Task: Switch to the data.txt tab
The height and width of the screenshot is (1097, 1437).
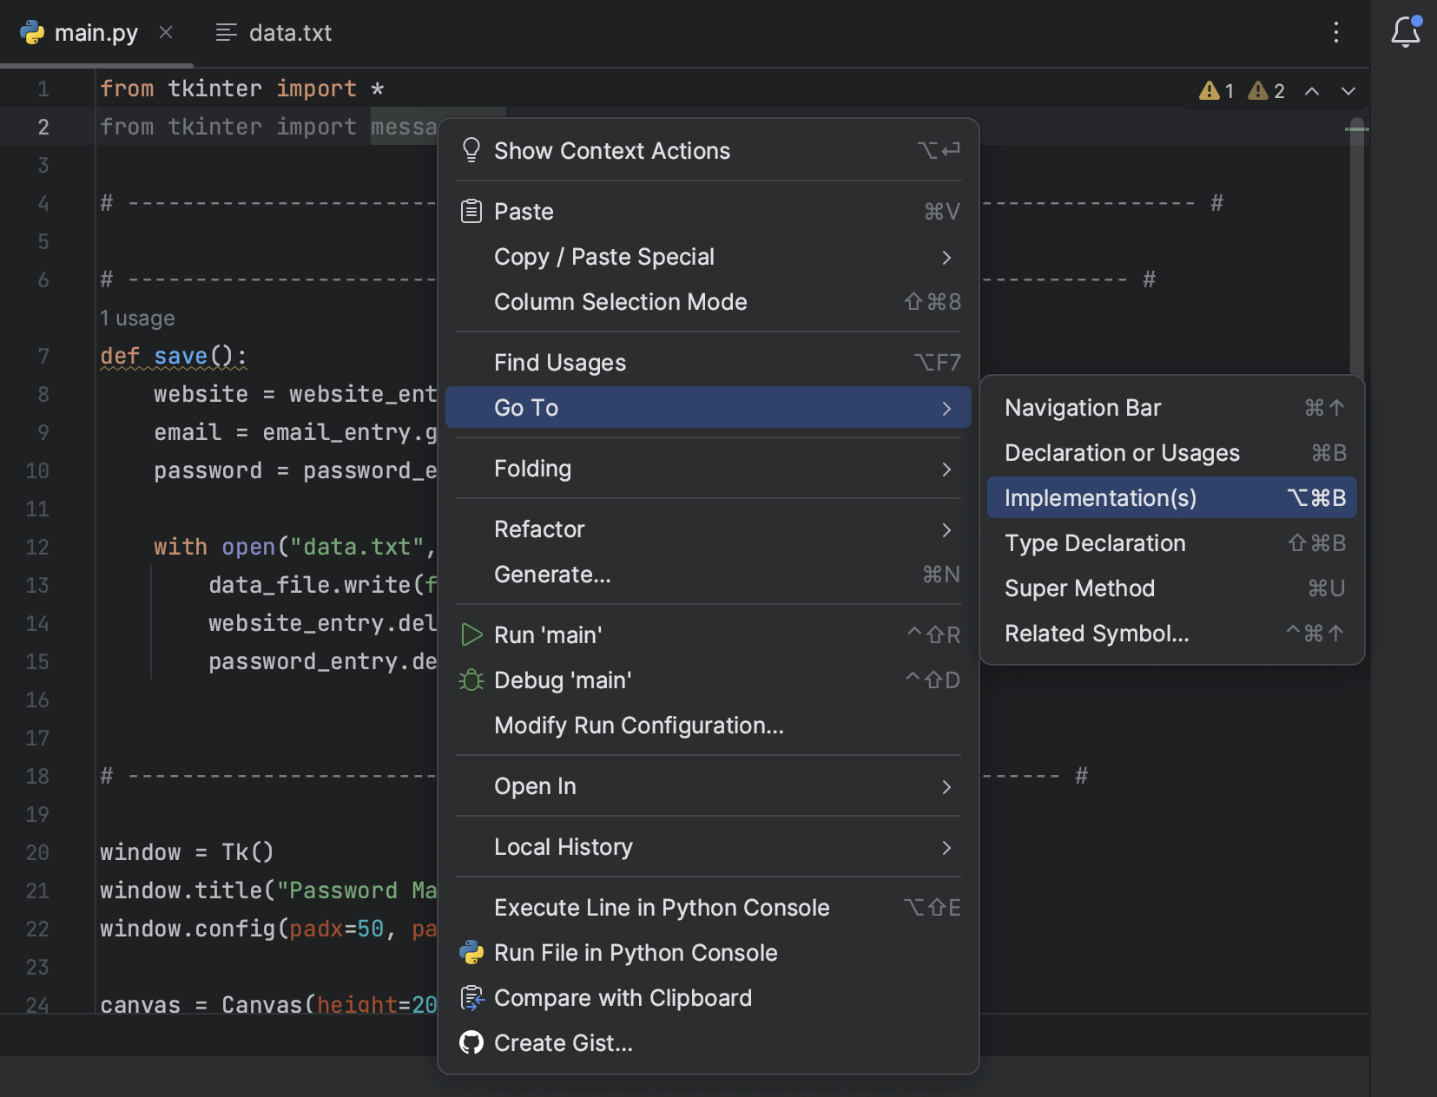Action: click(274, 33)
